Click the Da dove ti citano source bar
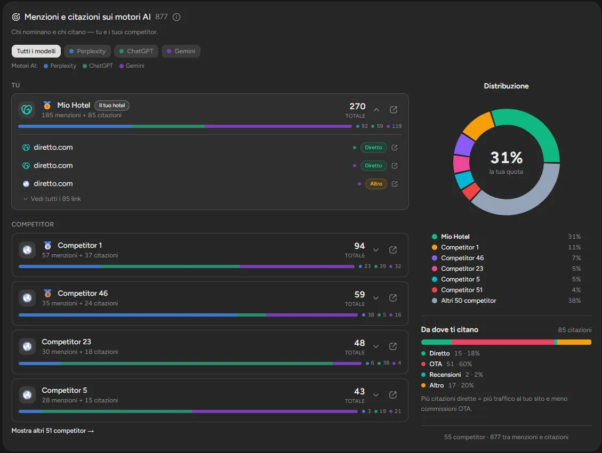The image size is (602, 453). pyautogui.click(x=506, y=342)
